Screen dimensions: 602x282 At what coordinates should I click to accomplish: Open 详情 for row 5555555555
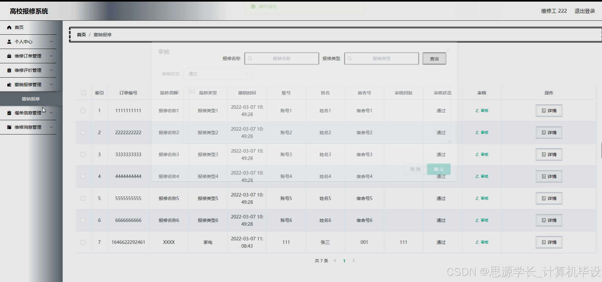[x=549, y=198]
